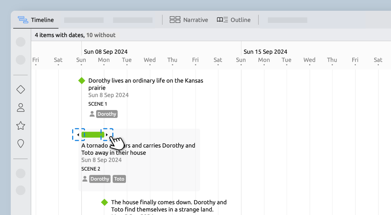
Task: Click the green diamond marker for the house landing event
Action: click(x=104, y=202)
